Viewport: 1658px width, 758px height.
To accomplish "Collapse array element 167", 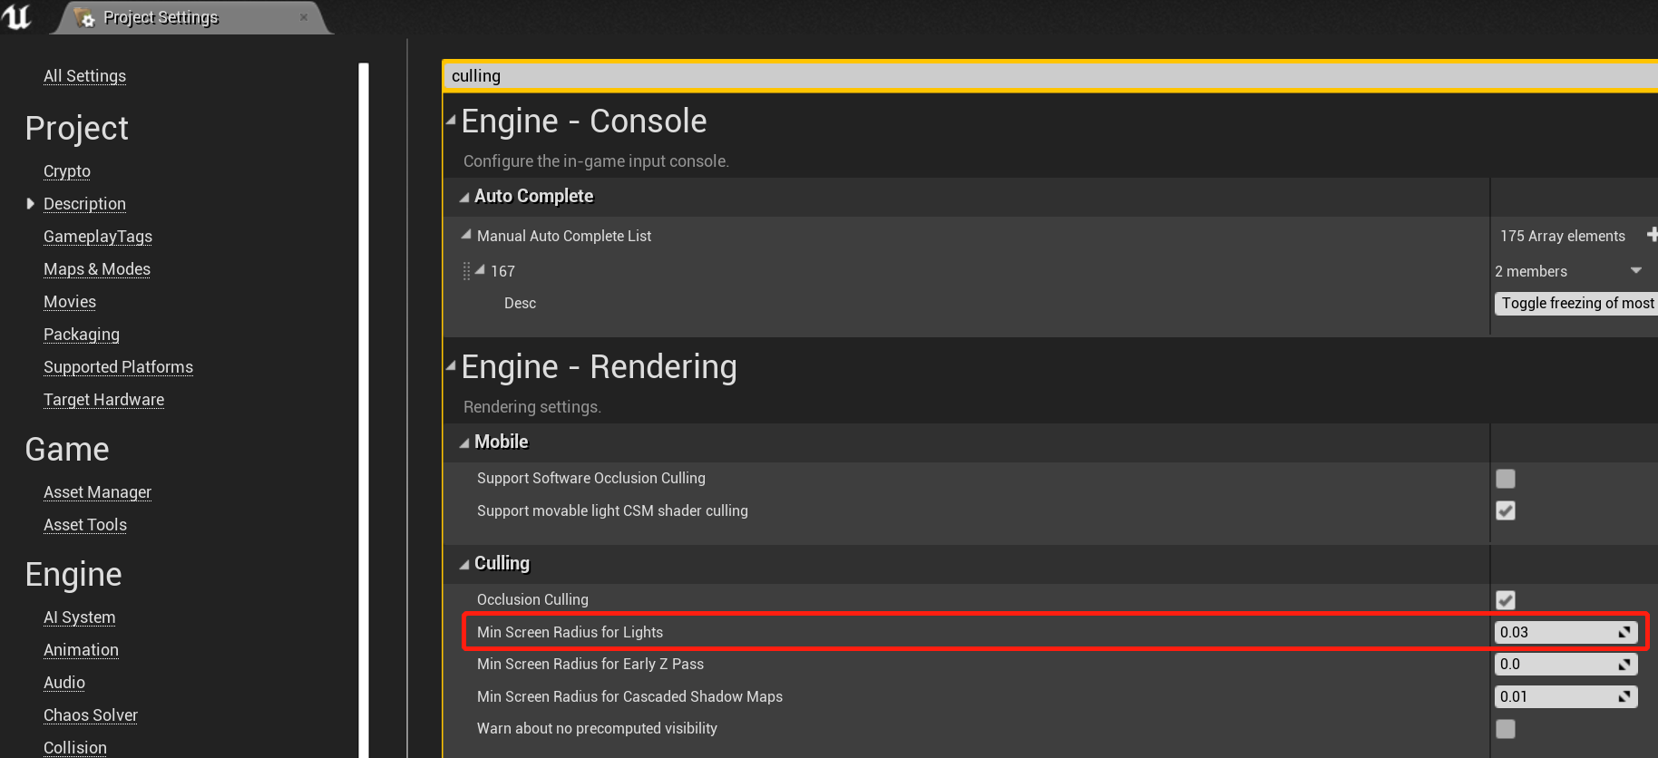I will point(480,269).
